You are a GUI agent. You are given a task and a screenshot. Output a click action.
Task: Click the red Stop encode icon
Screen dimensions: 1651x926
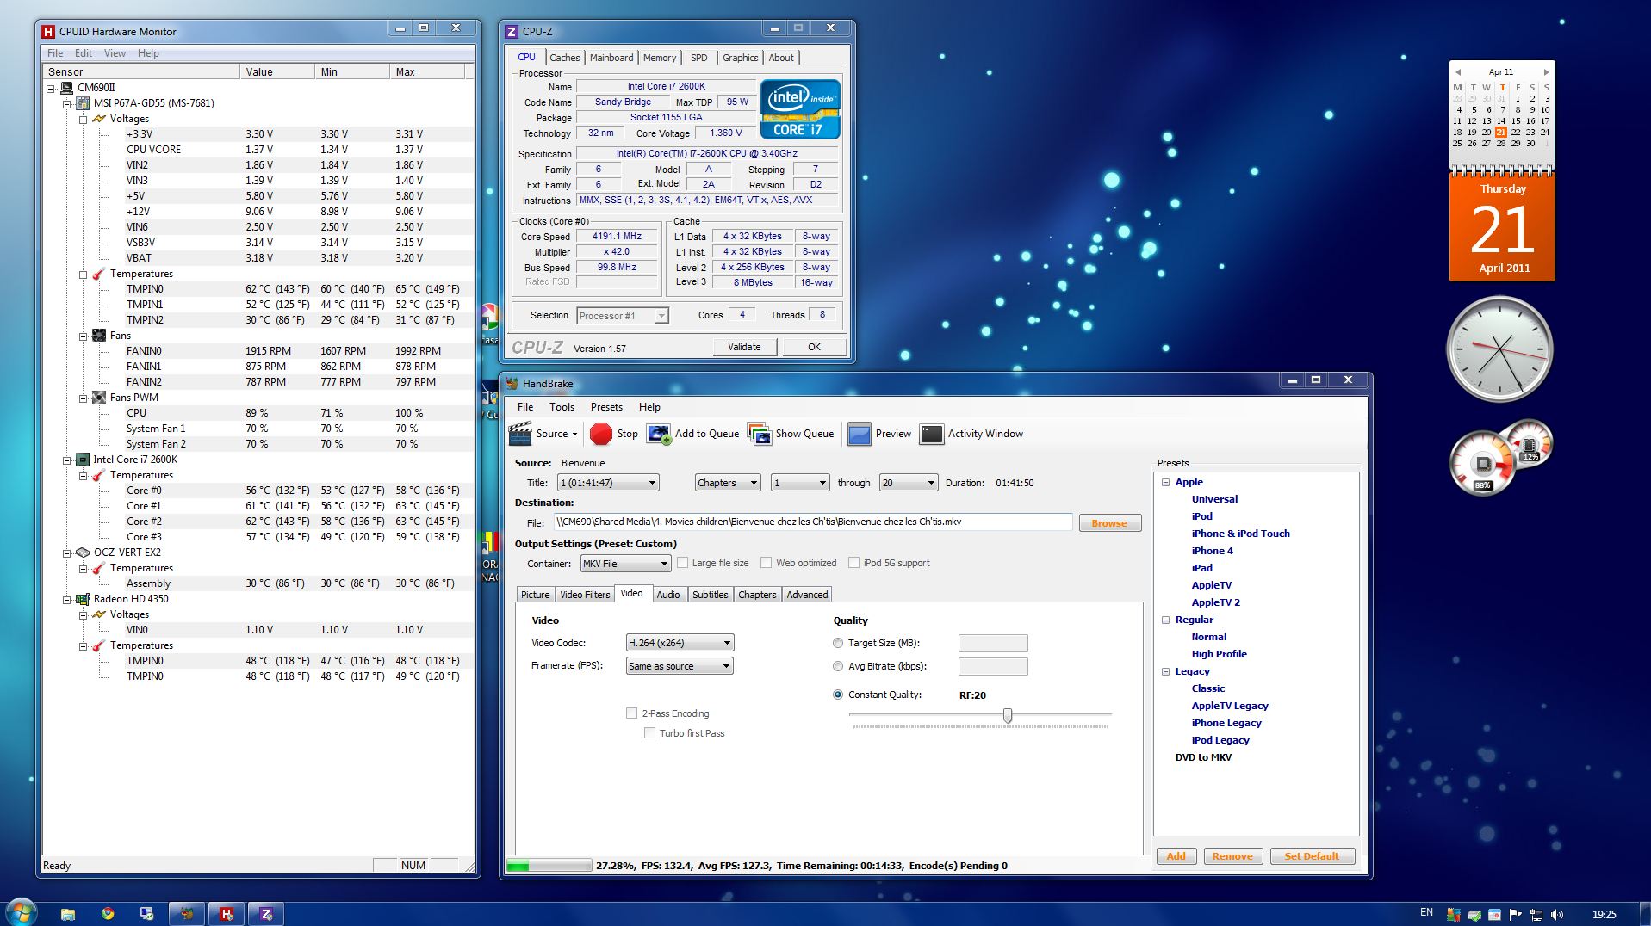600,434
